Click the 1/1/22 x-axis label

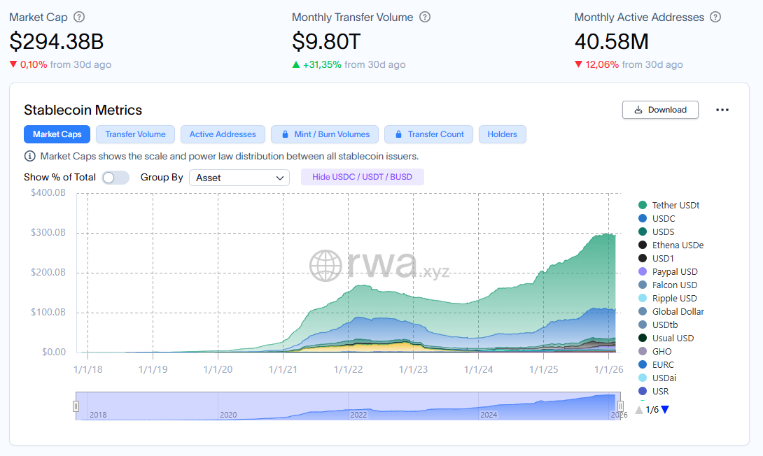pyautogui.click(x=349, y=369)
